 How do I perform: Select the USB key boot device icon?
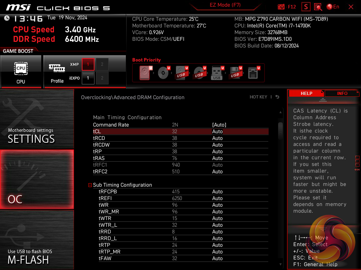tap(217, 73)
